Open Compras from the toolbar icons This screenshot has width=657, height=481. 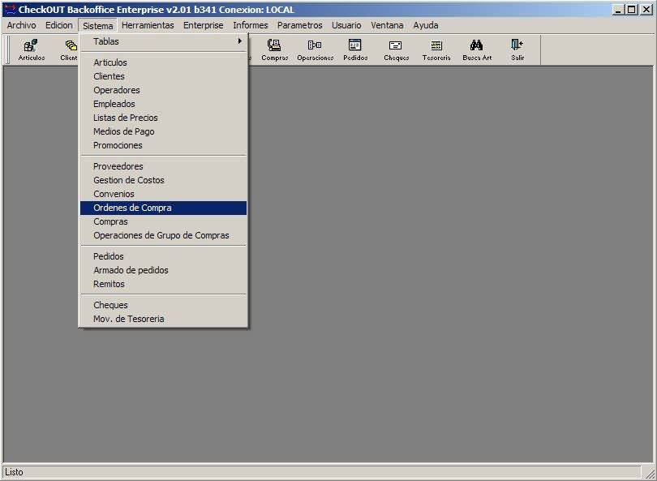click(x=274, y=49)
